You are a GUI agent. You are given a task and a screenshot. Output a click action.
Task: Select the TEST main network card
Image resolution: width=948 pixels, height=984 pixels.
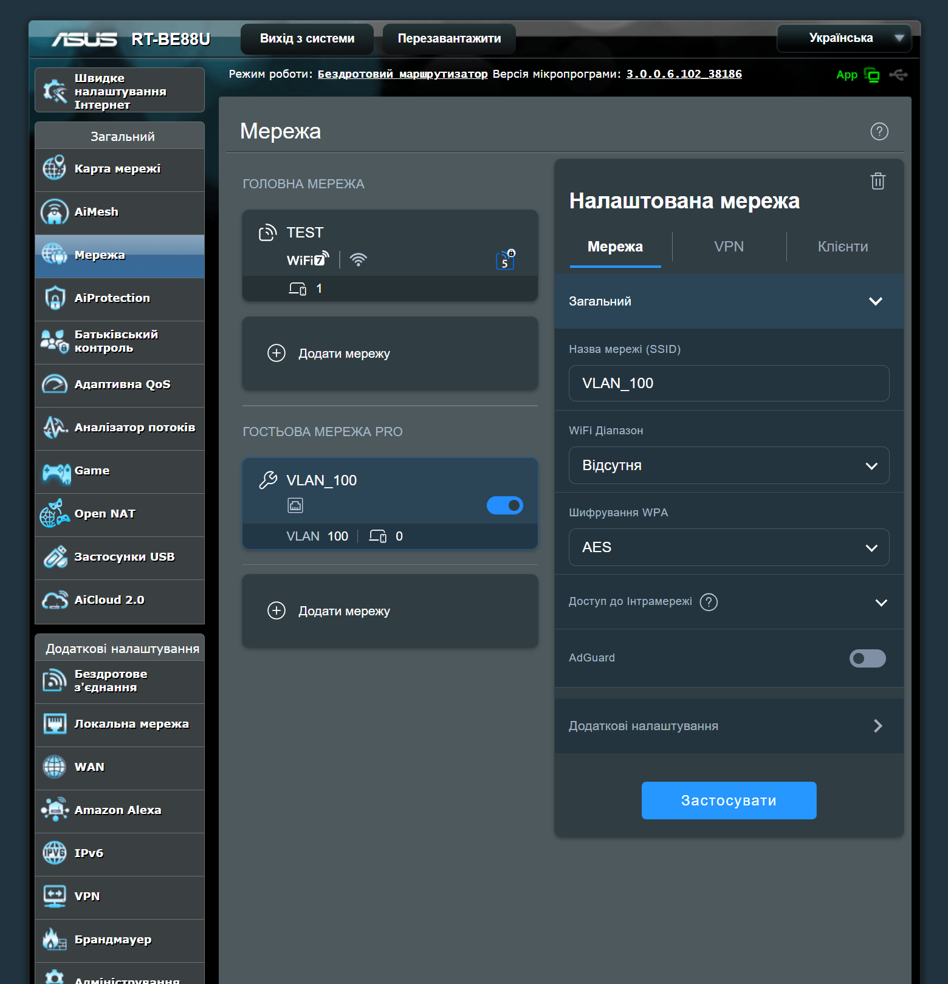click(390, 256)
